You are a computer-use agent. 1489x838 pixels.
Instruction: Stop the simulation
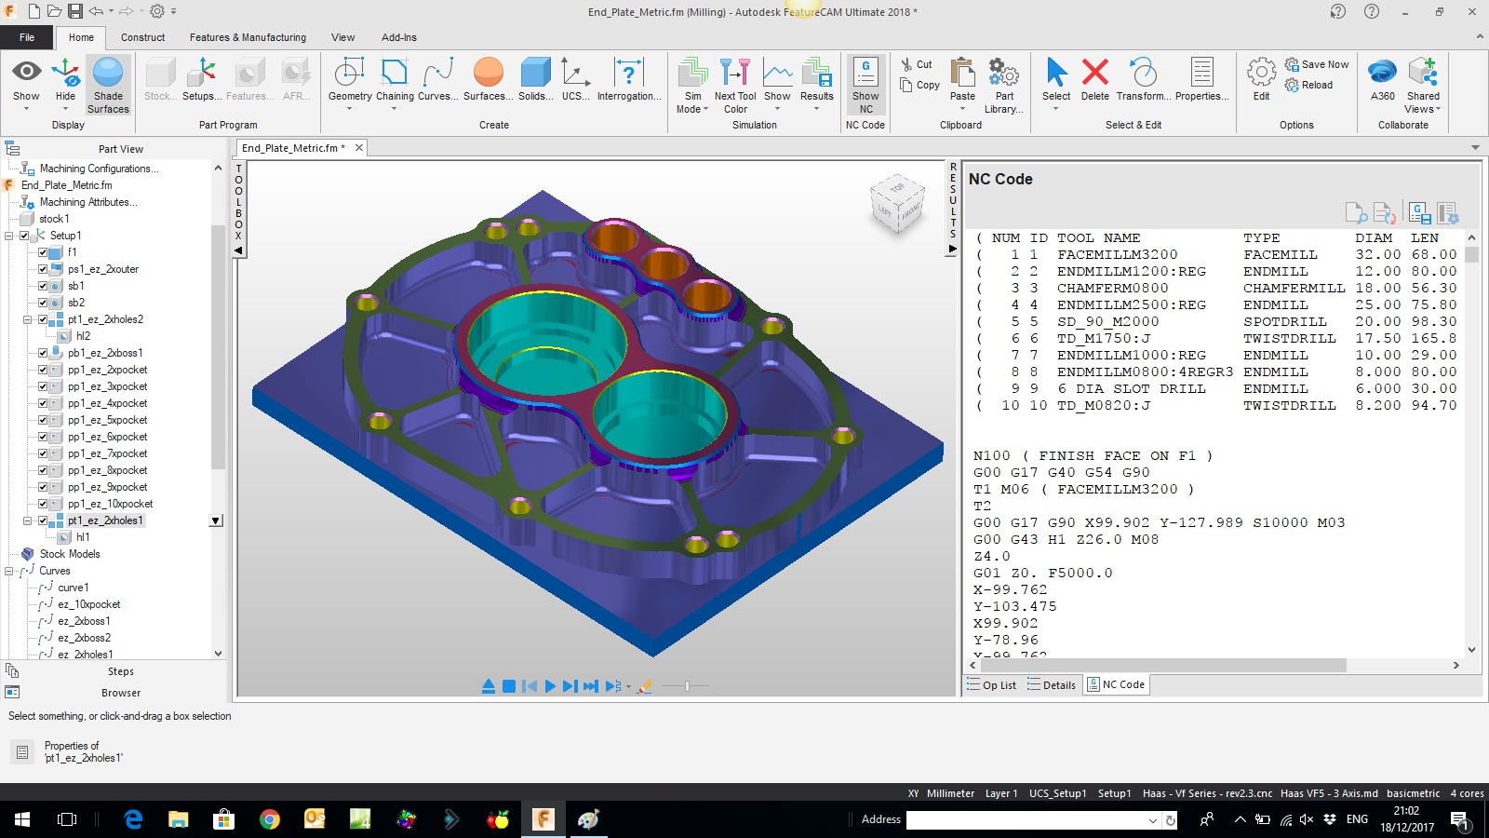[509, 686]
